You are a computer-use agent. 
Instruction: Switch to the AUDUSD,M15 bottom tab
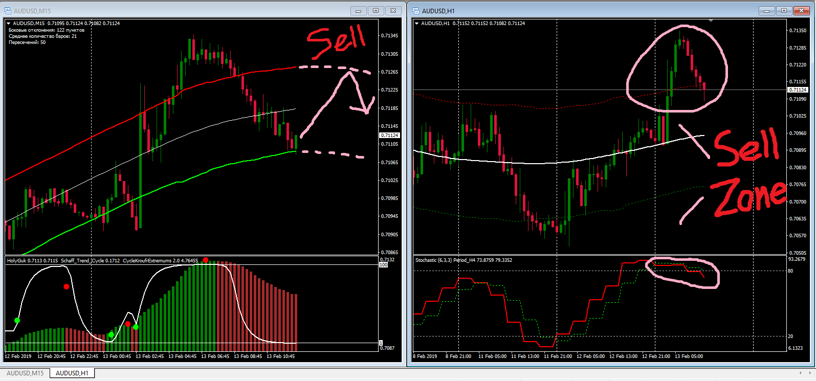click(x=25, y=373)
